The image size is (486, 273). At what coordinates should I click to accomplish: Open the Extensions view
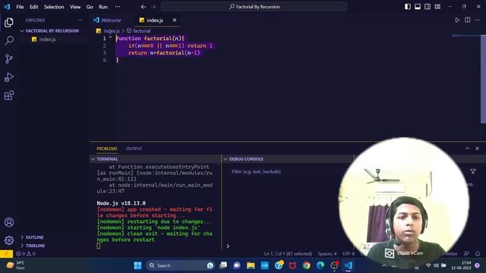click(9, 96)
